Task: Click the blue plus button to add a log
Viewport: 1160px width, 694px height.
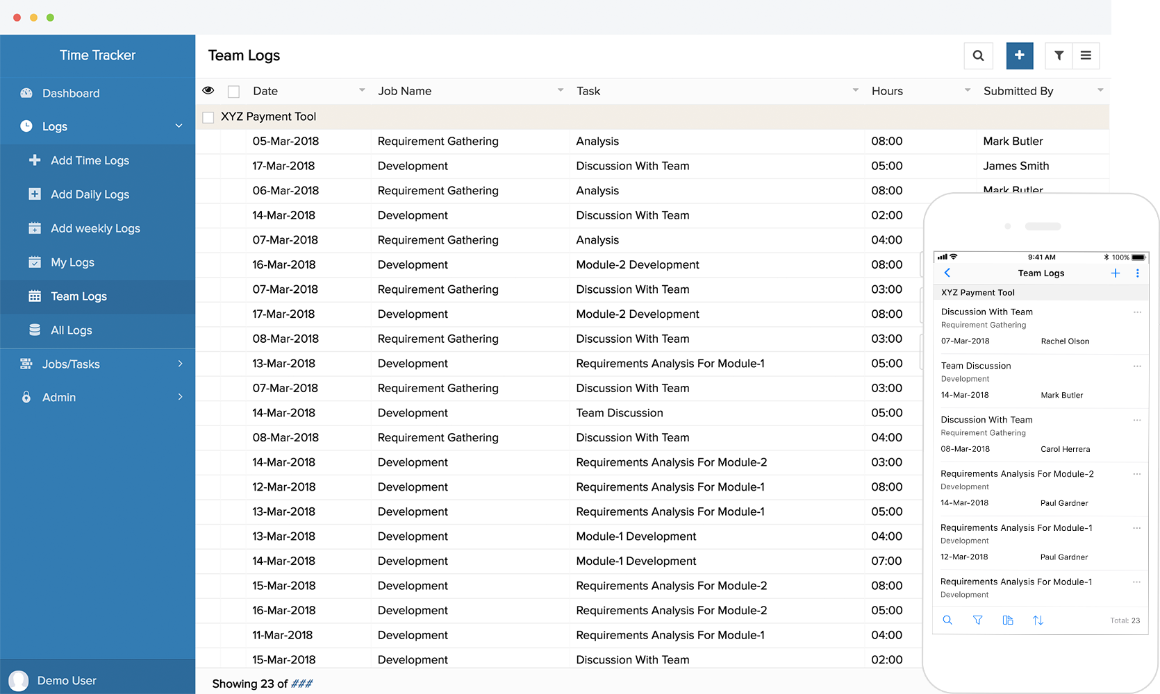Action: click(1019, 56)
